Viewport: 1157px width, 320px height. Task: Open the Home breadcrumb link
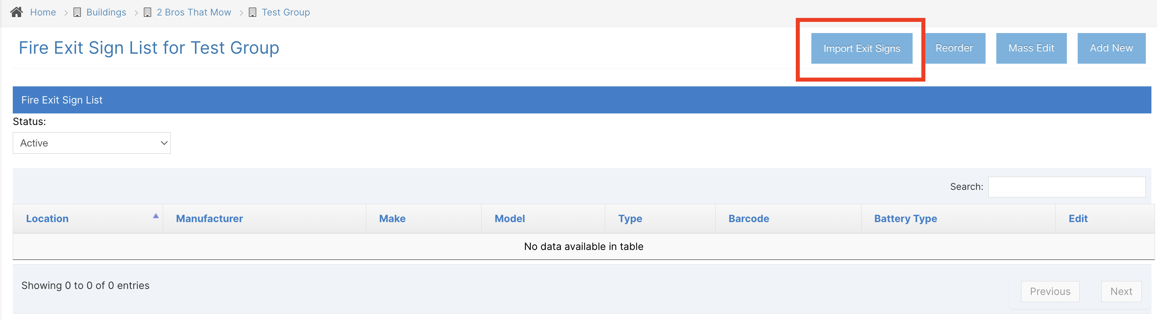pos(43,12)
